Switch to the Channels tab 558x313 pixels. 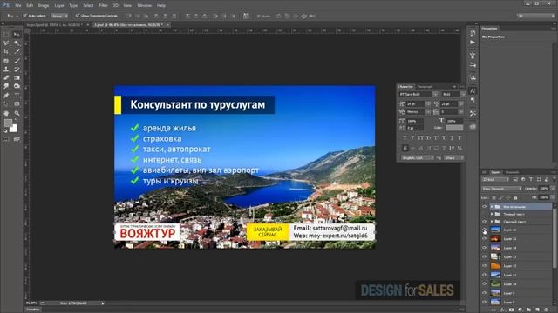point(512,172)
